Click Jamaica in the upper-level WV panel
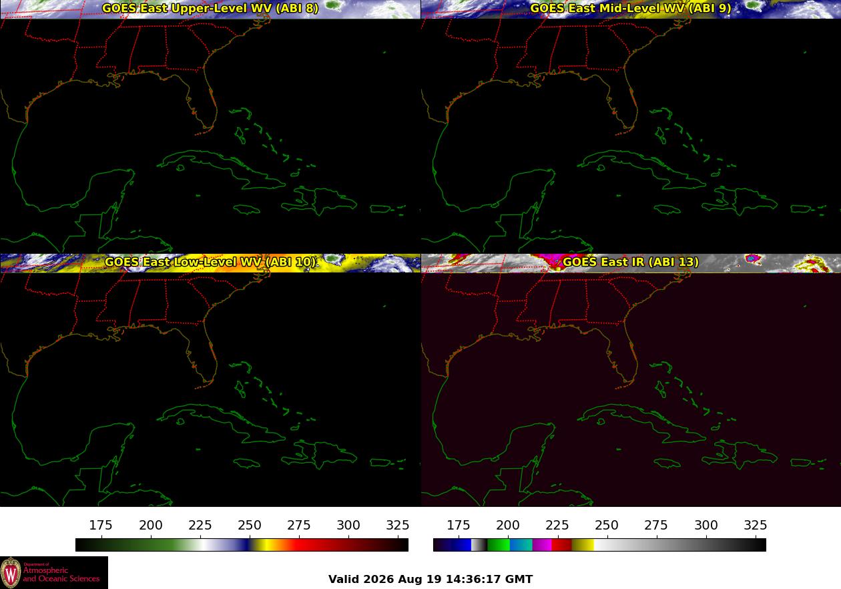Viewport: 841px width, 589px height. [x=246, y=210]
